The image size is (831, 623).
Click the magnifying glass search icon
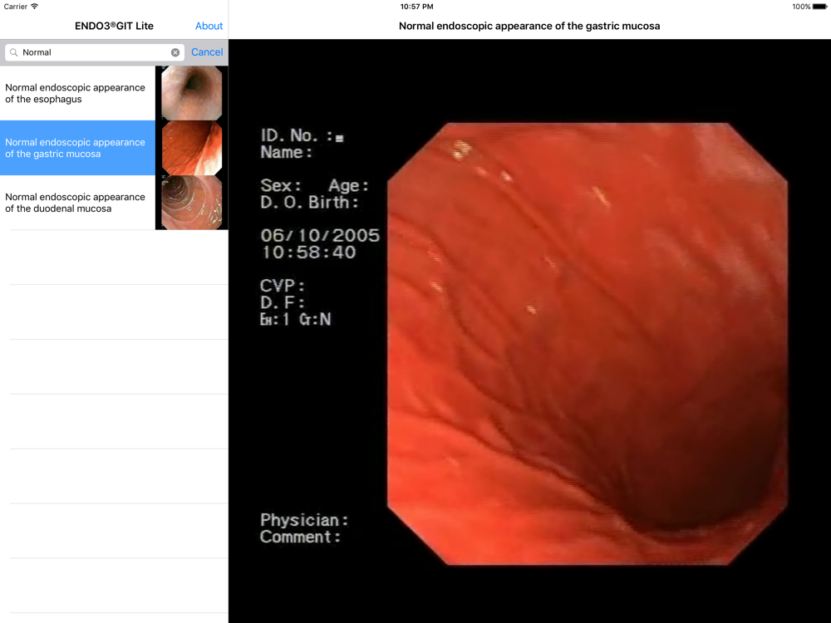(x=14, y=52)
